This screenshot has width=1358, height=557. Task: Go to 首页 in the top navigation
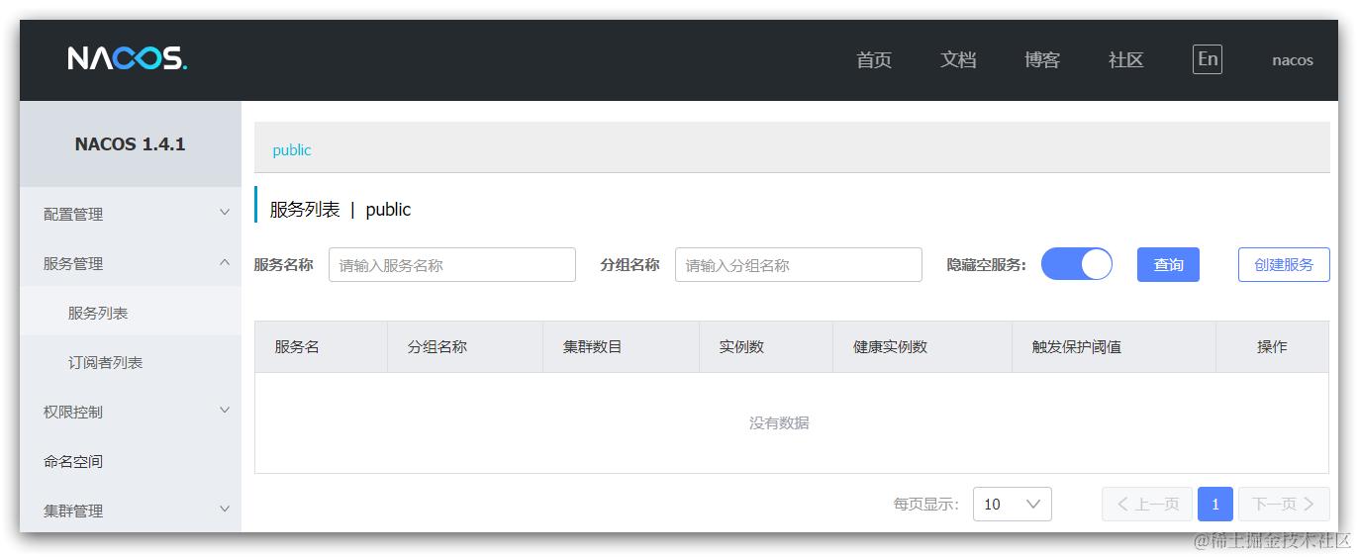[874, 60]
